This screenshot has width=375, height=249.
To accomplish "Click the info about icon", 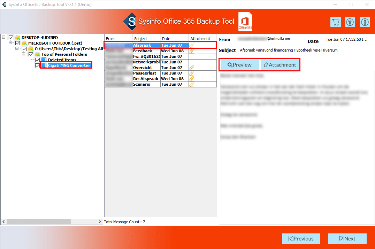I will pyautogui.click(x=365, y=22).
